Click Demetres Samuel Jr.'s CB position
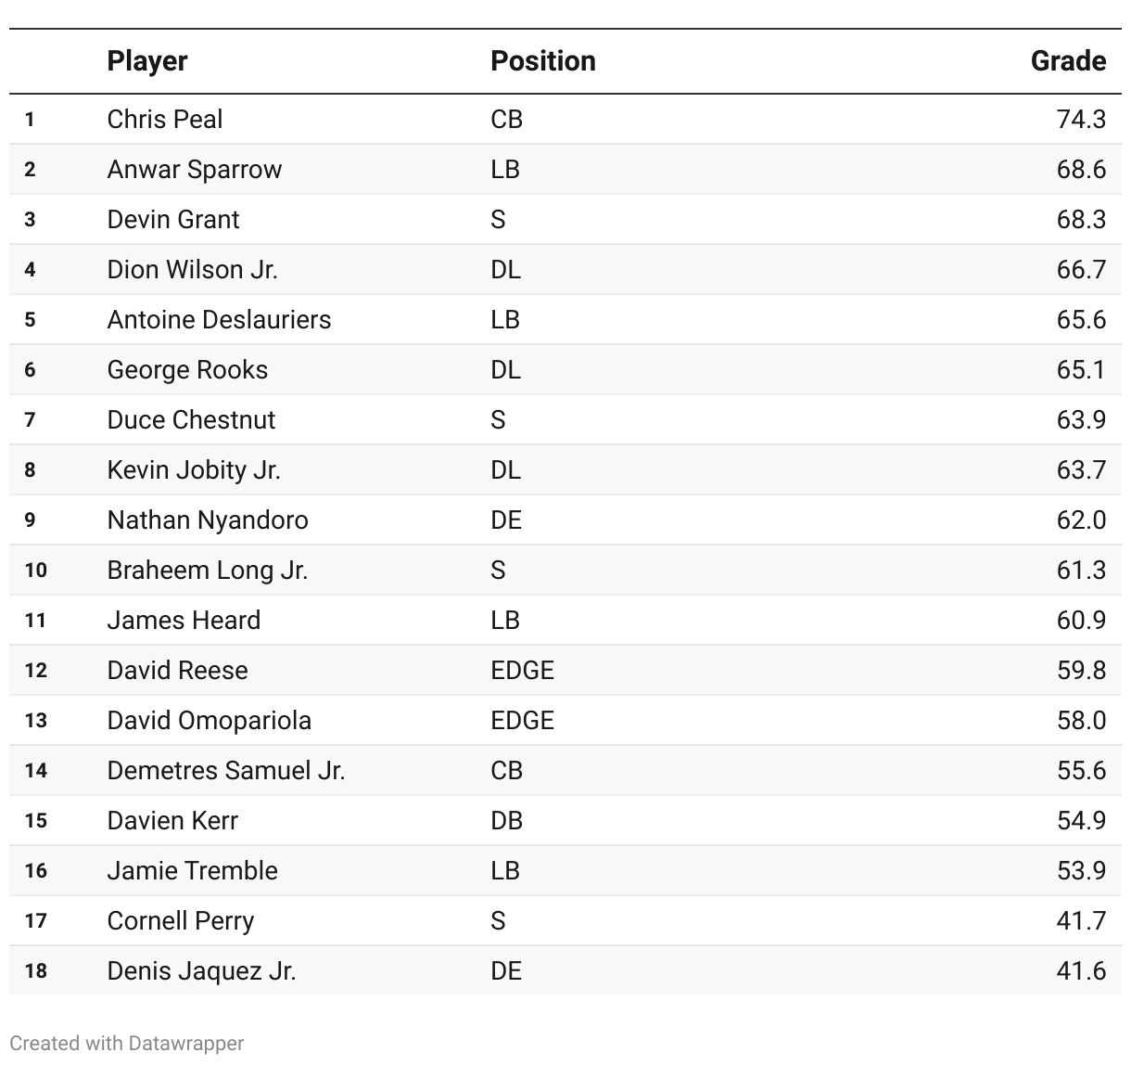1131x1065 pixels. pos(506,771)
